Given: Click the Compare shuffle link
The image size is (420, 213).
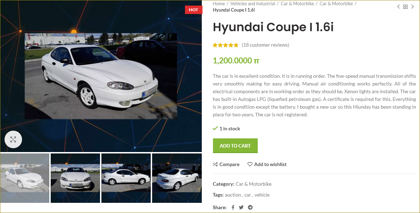Looking at the screenshot, I should (x=226, y=164).
